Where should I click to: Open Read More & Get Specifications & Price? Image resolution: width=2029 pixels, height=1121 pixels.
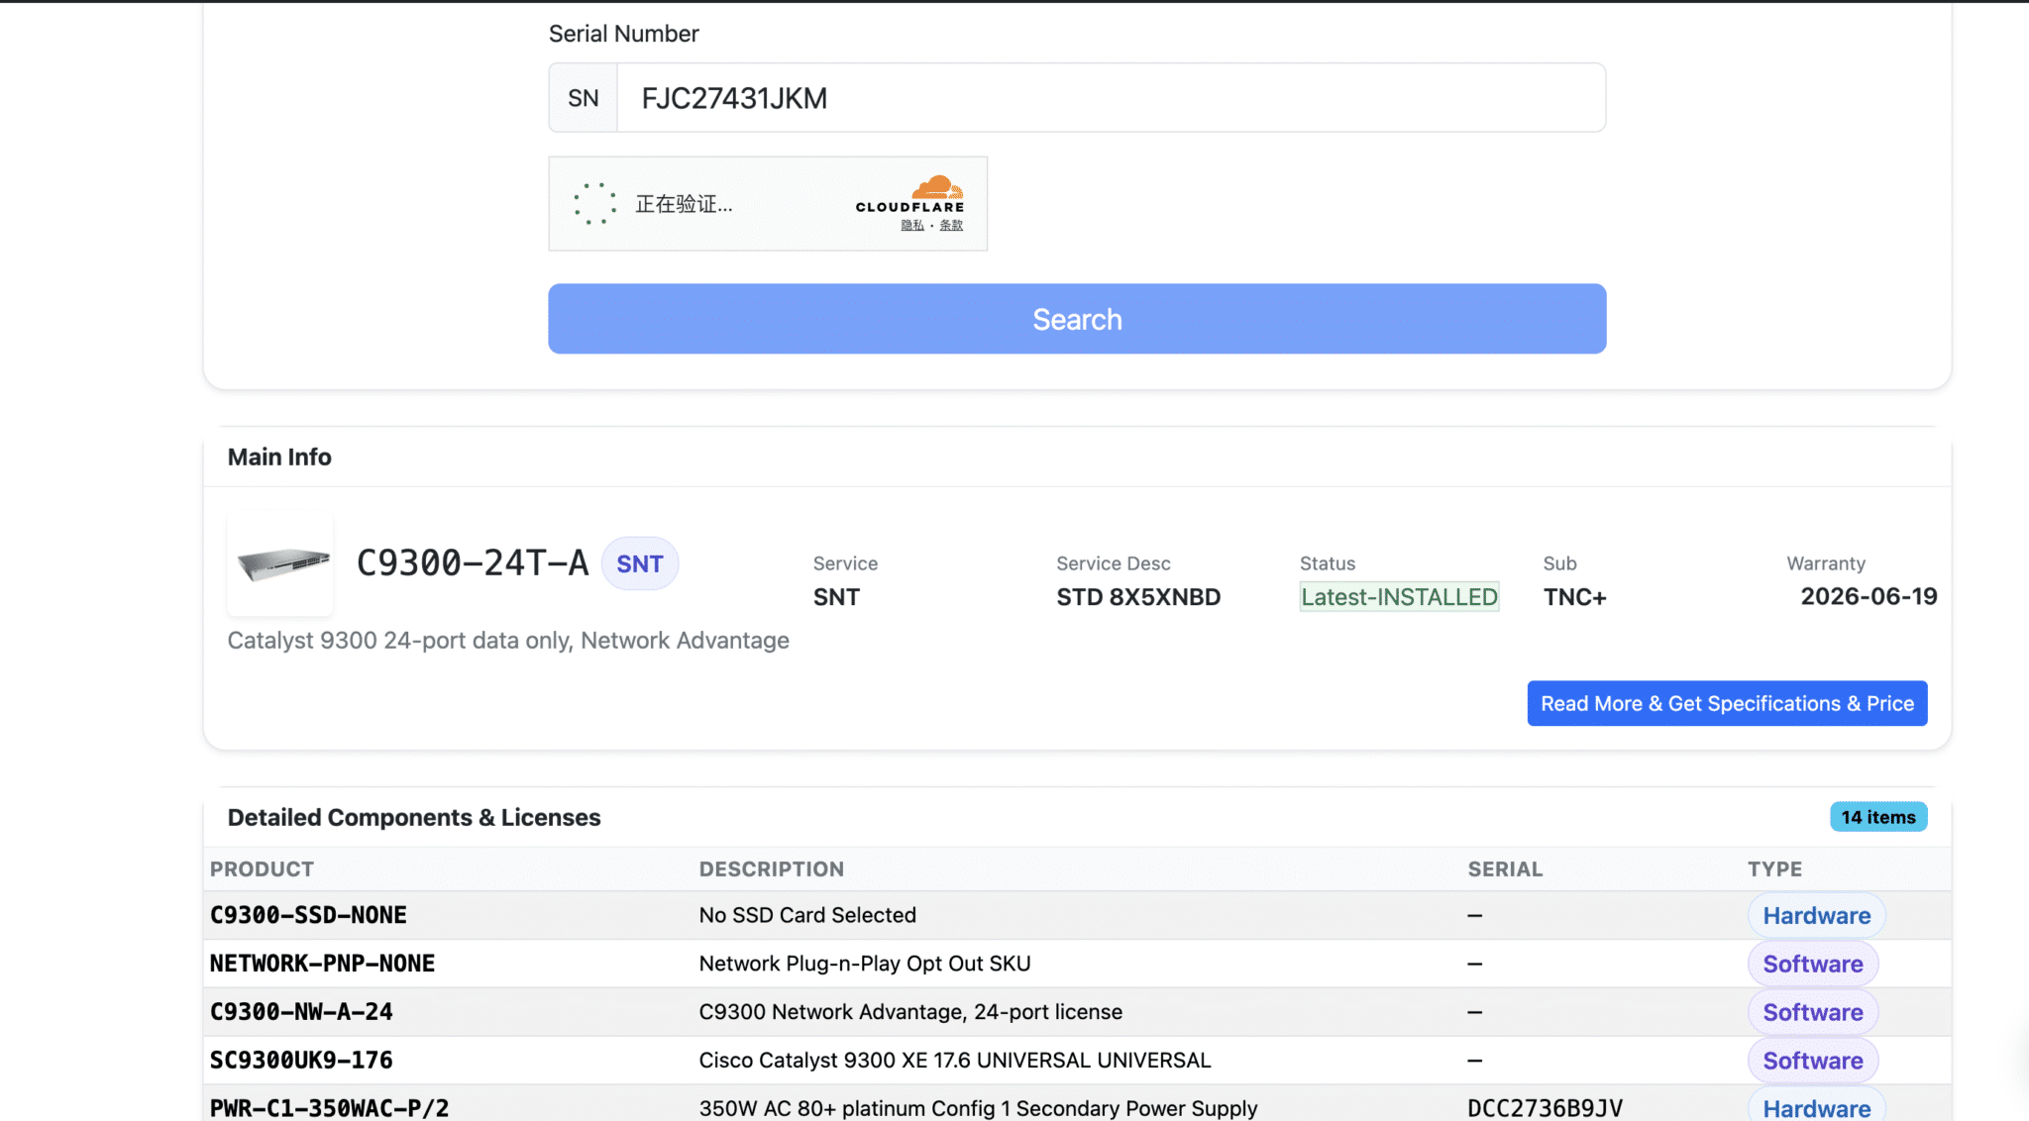click(x=1726, y=703)
